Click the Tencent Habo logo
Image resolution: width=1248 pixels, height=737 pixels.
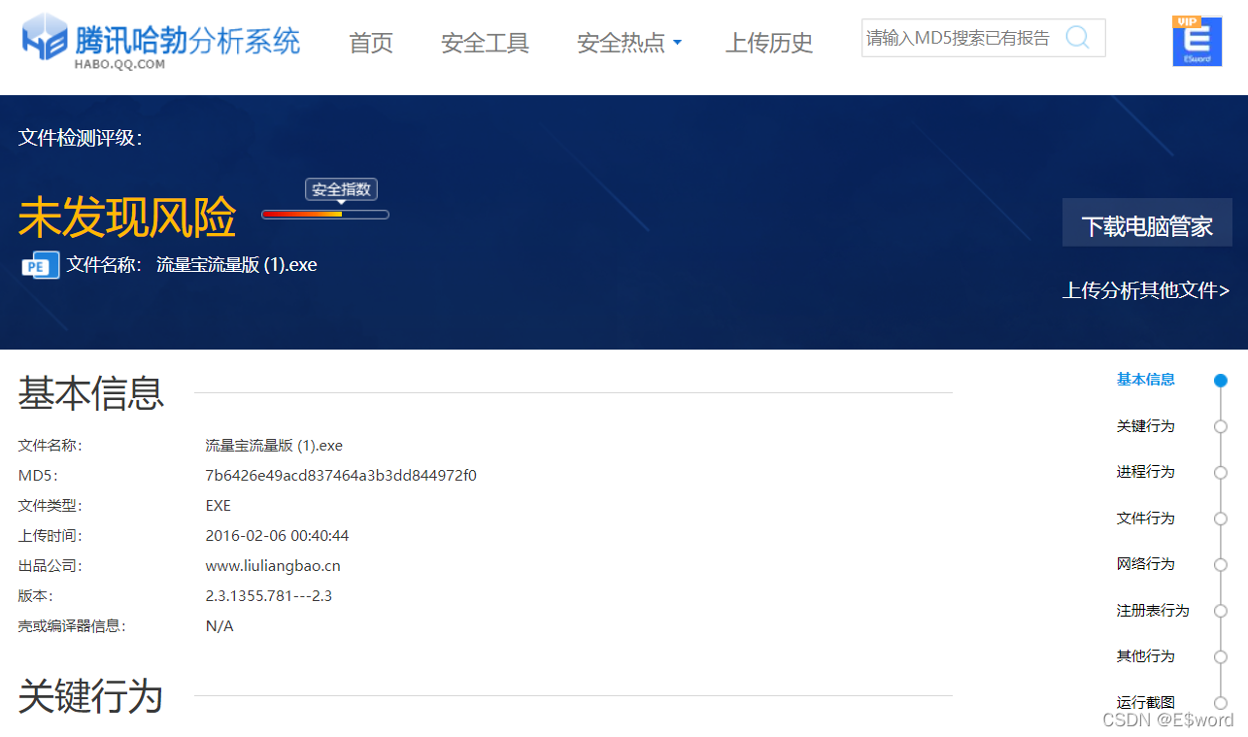[x=155, y=41]
